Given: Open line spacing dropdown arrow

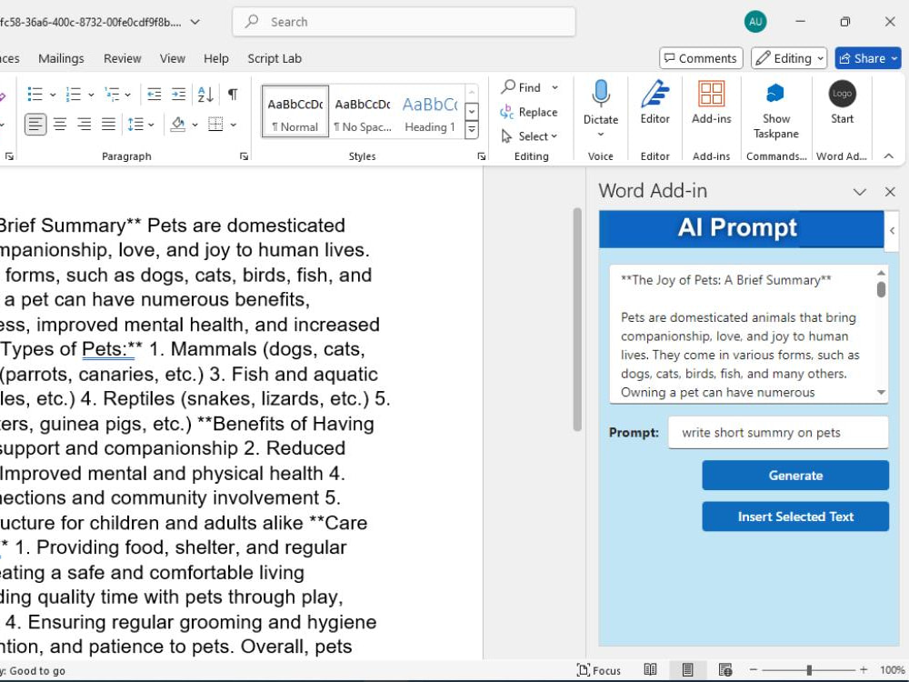Looking at the screenshot, I should [x=151, y=125].
